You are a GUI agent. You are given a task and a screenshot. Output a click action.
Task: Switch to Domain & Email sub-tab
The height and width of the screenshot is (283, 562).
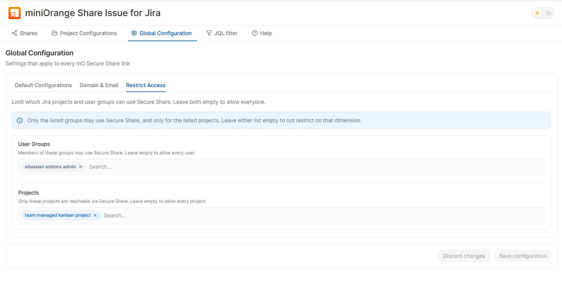pos(99,85)
